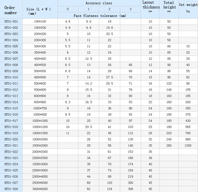Select order number HT01-016
198x192 pixels.
pos(11,114)
